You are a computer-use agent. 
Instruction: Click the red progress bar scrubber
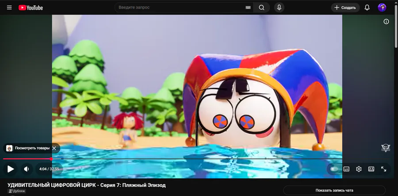coord(51,159)
